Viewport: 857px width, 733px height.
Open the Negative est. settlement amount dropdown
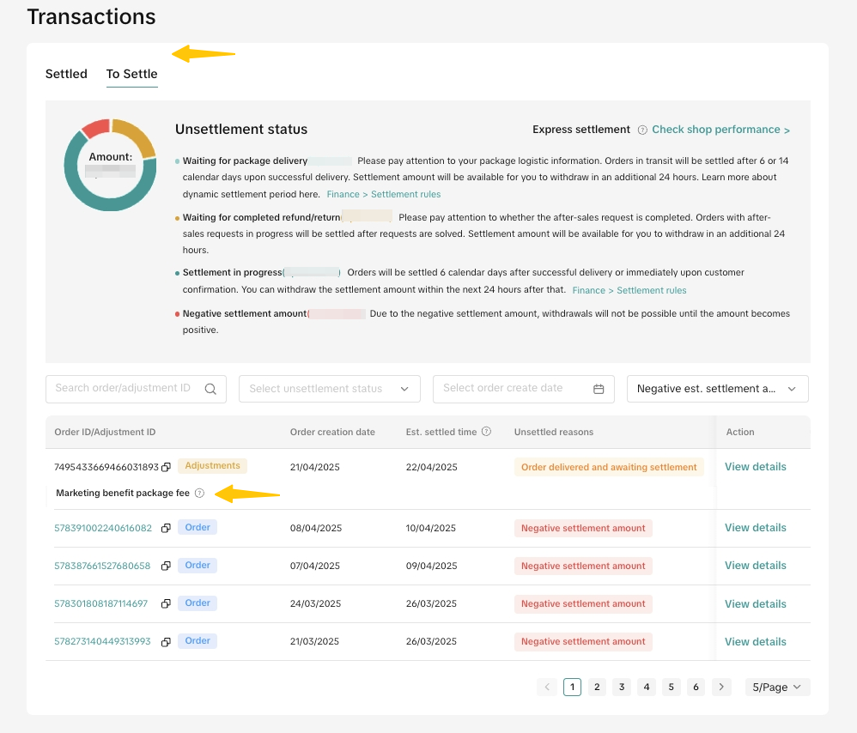717,389
